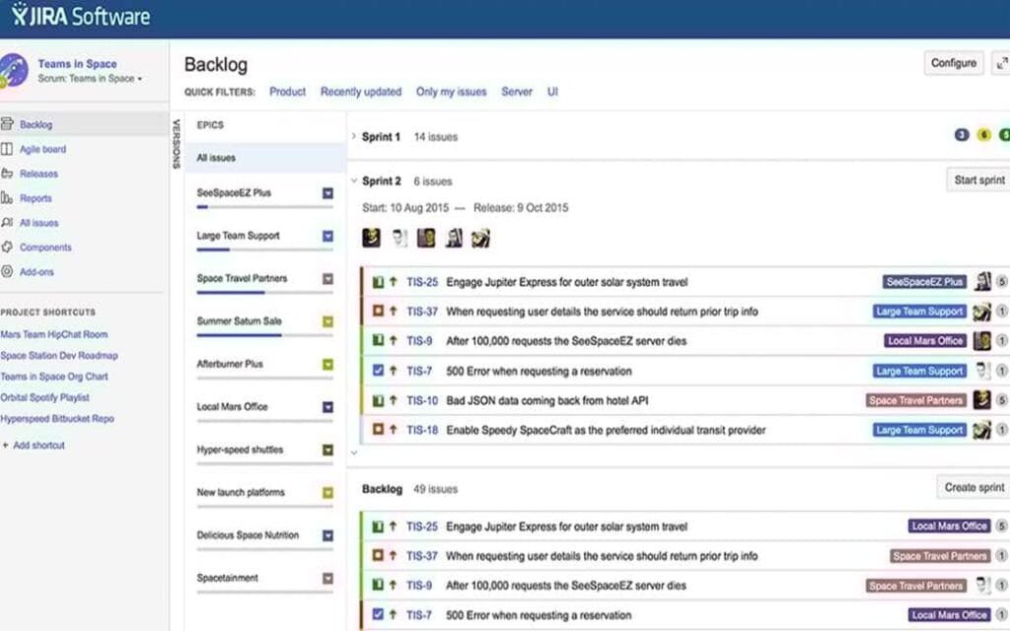Open the Space Station Dev Roadmap shortcut
1010x631 pixels.
click(59, 355)
